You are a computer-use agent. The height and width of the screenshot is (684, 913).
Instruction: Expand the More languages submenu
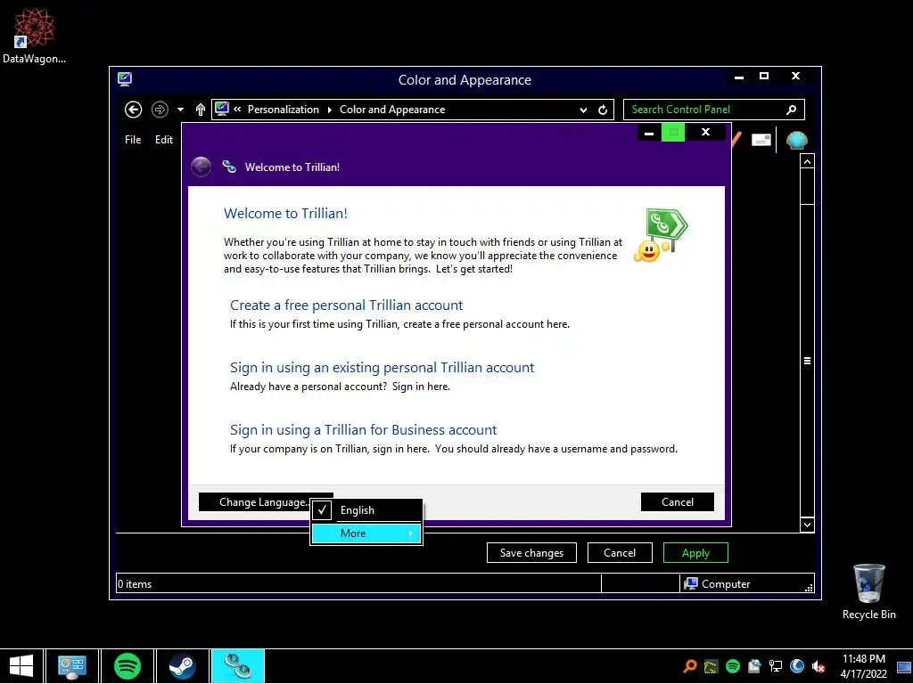(366, 533)
